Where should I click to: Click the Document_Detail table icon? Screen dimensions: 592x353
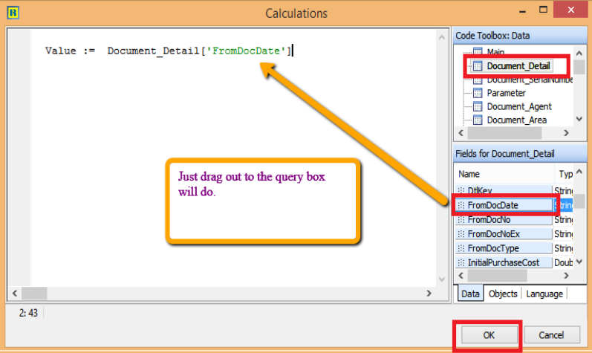tap(478, 66)
